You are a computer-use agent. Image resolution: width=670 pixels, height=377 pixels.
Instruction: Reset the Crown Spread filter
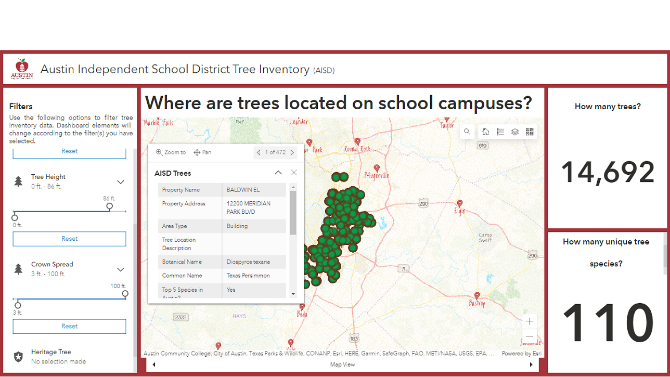69,326
